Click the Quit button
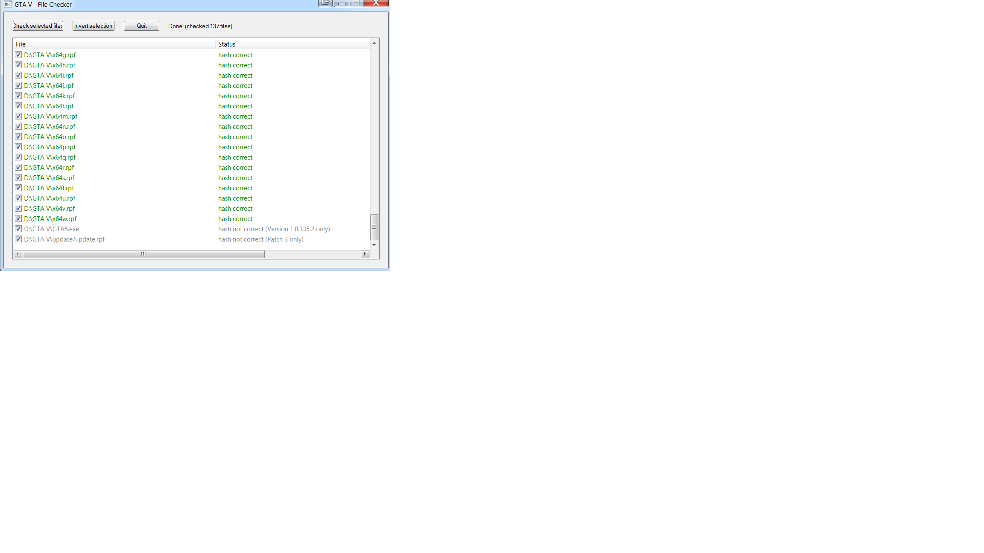The height and width of the screenshot is (553, 984). point(141,26)
